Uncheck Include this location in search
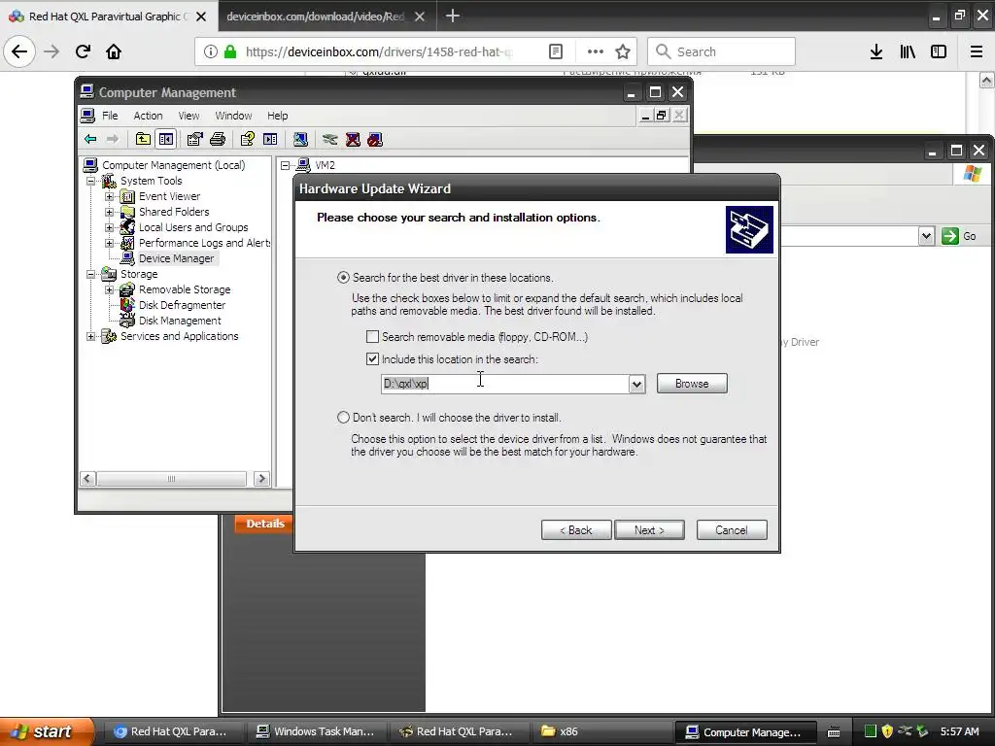 click(372, 359)
